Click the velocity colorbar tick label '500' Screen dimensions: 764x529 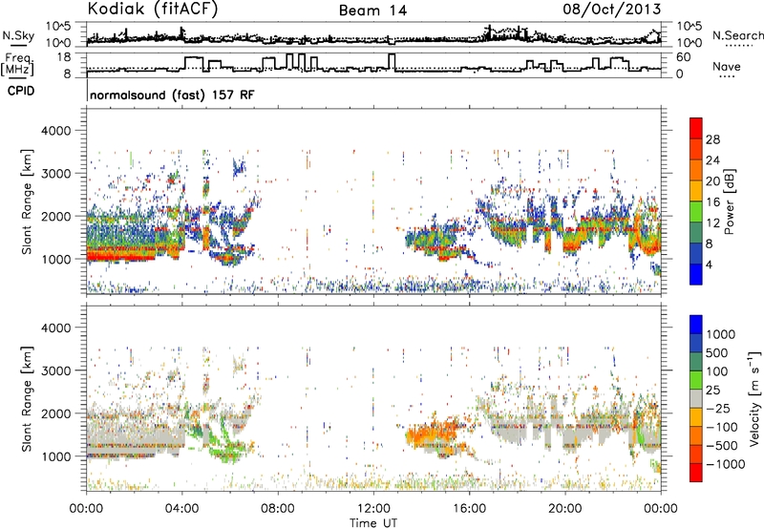point(717,353)
